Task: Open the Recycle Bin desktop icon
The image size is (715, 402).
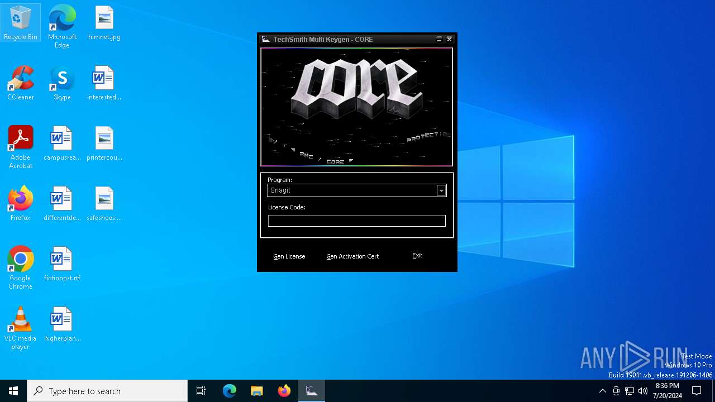Action: tap(21, 23)
